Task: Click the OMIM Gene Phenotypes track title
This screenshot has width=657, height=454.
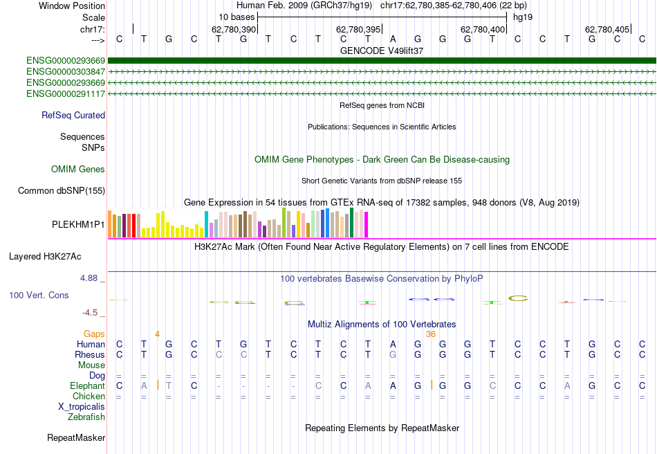Action: [382, 160]
